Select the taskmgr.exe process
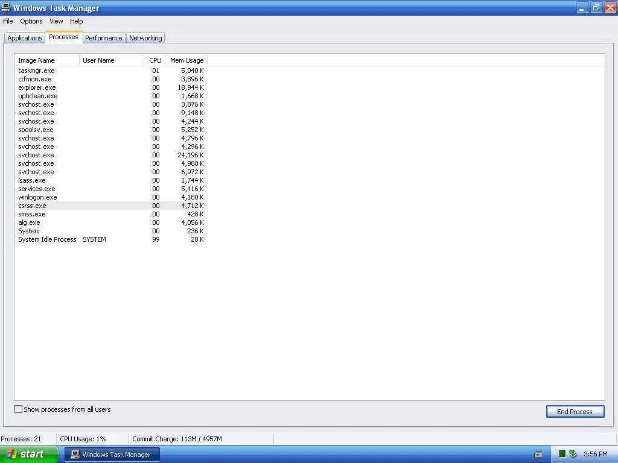The width and height of the screenshot is (618, 463). [x=111, y=71]
